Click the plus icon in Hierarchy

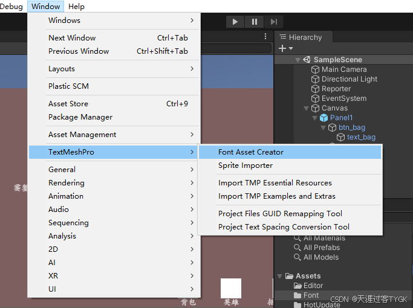click(x=282, y=48)
